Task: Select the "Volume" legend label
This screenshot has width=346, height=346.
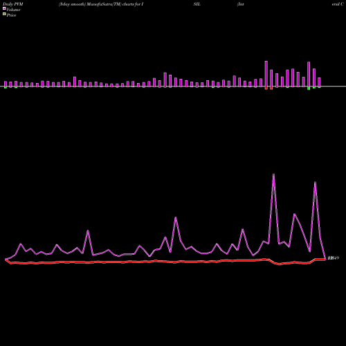Action: pyautogui.click(x=13, y=10)
